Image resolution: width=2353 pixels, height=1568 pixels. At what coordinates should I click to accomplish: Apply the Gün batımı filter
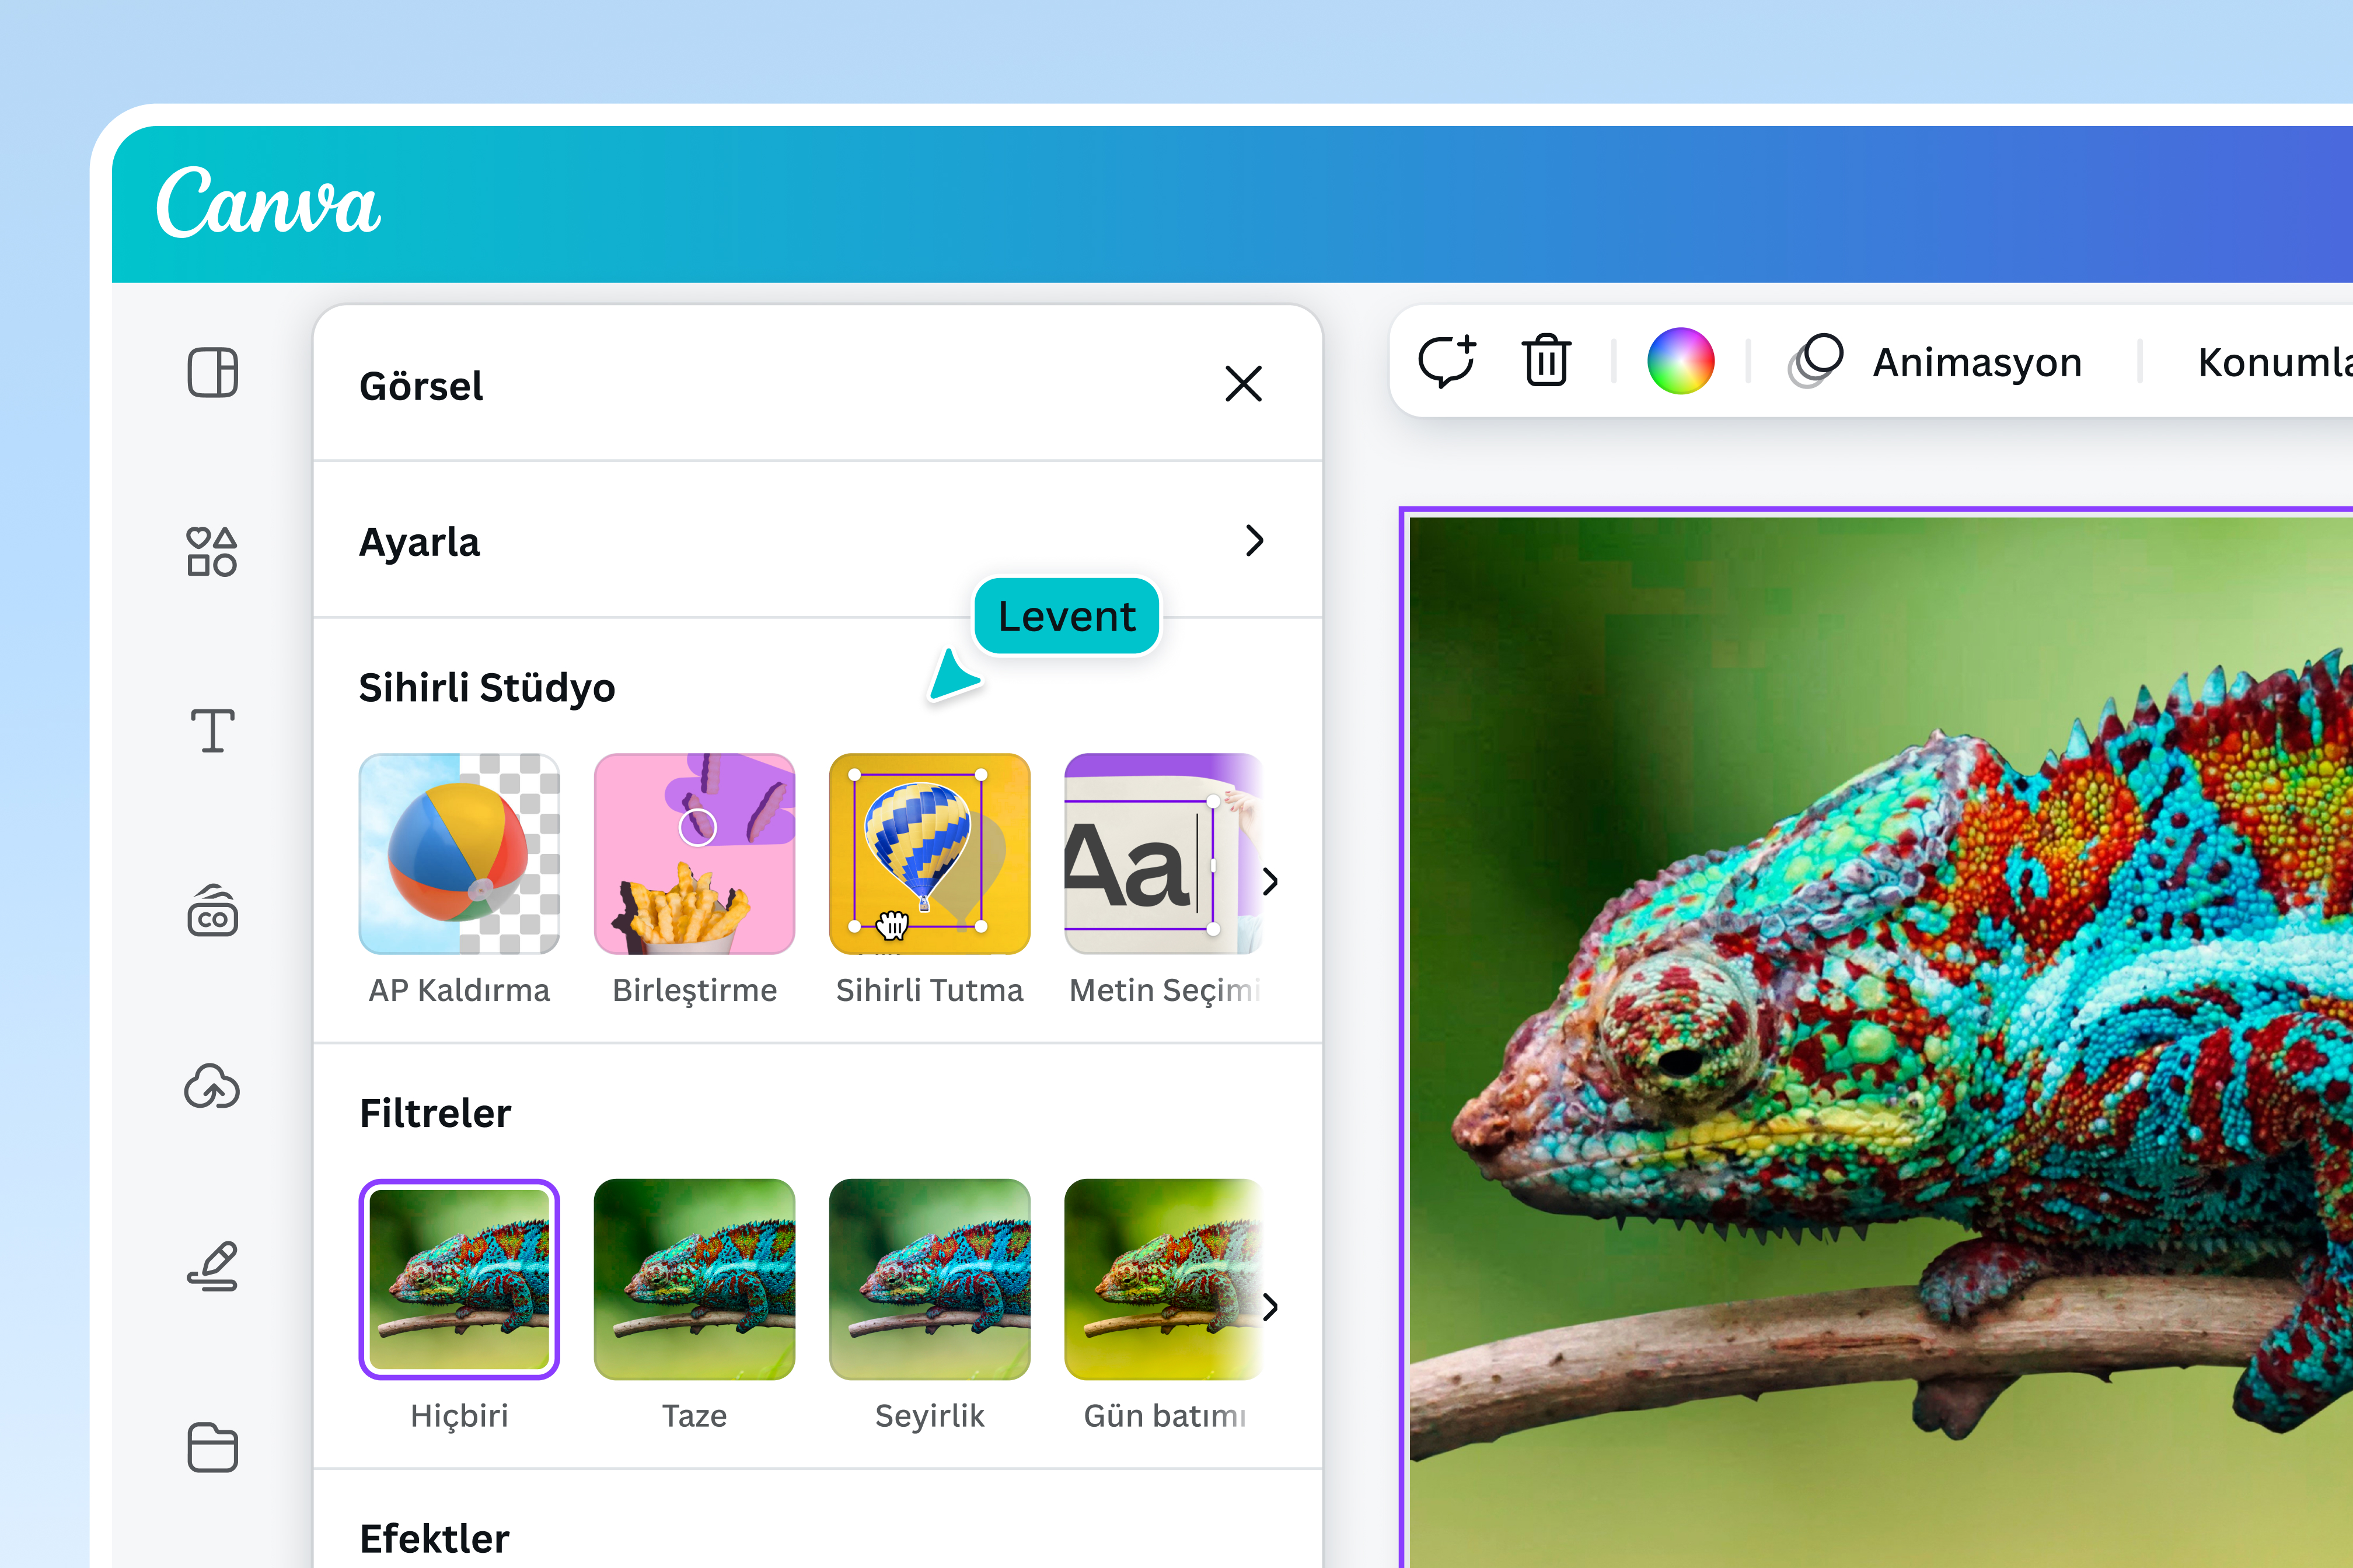(1162, 1279)
